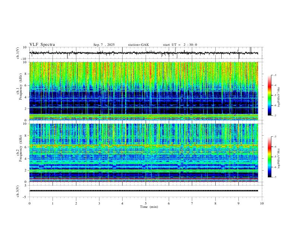The width and height of the screenshot is (295, 228).
Task: Click the "4" time axis tick label
Action: 122,203
